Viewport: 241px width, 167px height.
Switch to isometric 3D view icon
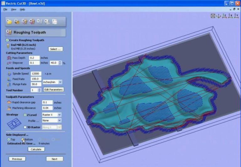tap(218, 16)
